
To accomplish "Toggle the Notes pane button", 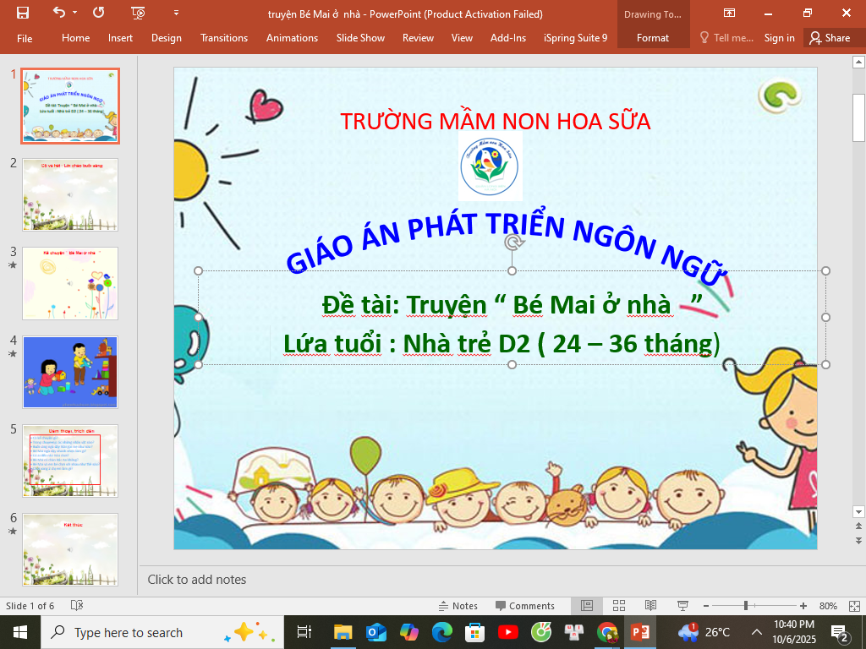I will (x=458, y=606).
